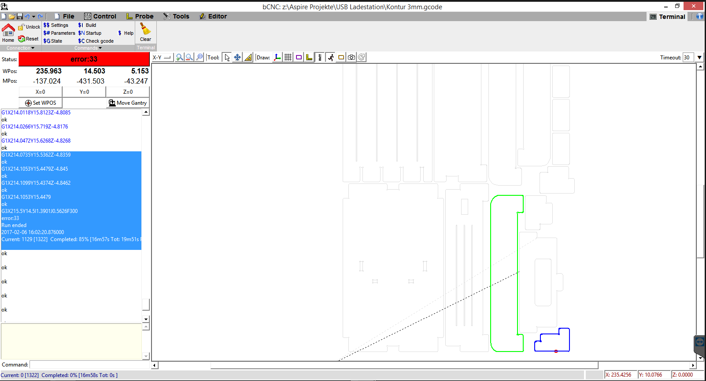Viewport: 706px width, 381px height.
Task: Open the X-Y view plane dropdown
Action: pos(162,57)
